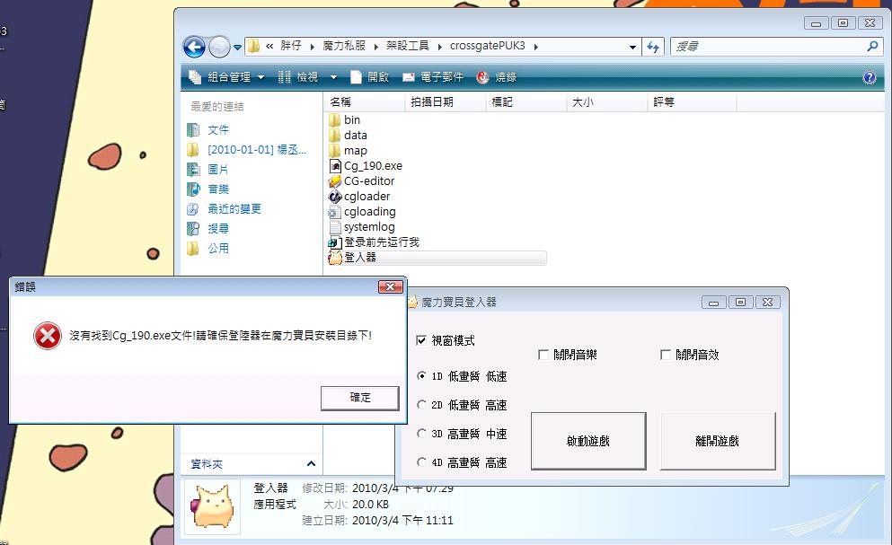Image resolution: width=892 pixels, height=545 pixels.
Task: Click the 燒錄 burn toolbar item
Action: tap(498, 78)
